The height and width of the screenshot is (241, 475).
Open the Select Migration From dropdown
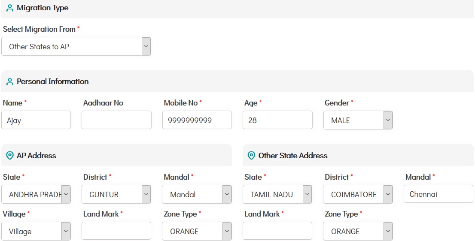(76, 46)
